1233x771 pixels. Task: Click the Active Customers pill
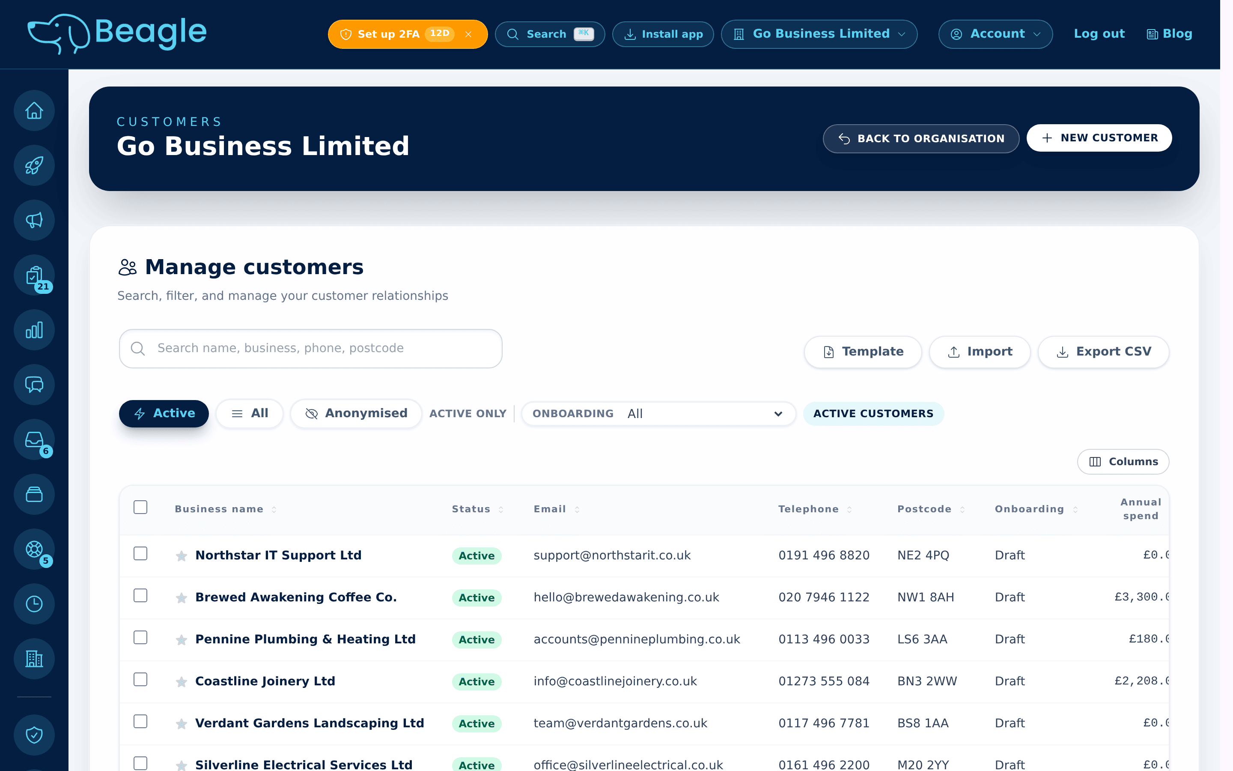click(x=873, y=413)
